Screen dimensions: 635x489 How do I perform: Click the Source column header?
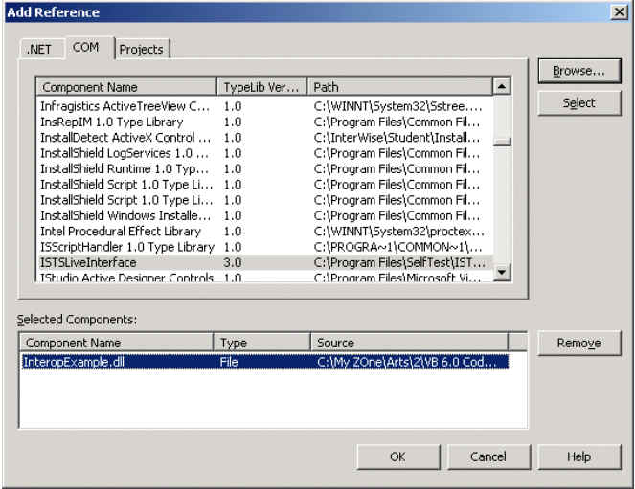(409, 343)
